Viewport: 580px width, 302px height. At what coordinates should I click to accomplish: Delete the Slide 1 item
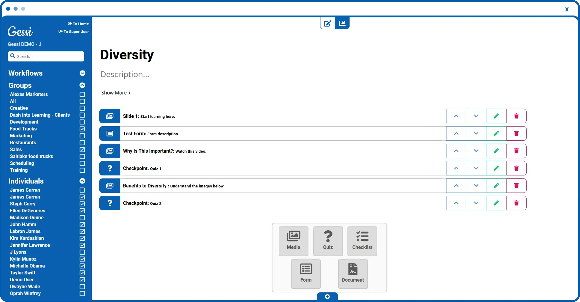516,116
